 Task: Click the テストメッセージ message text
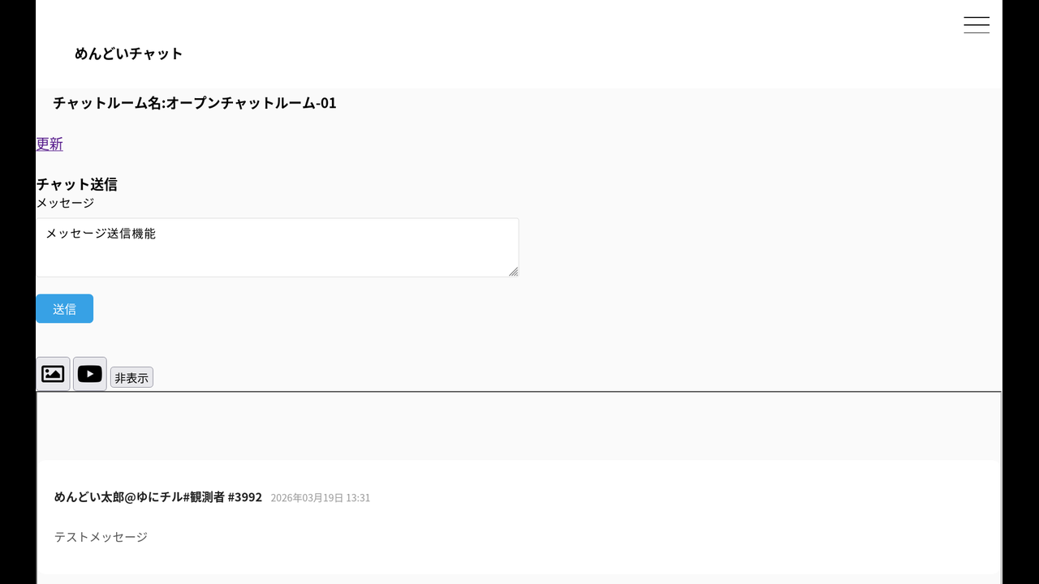coord(101,537)
